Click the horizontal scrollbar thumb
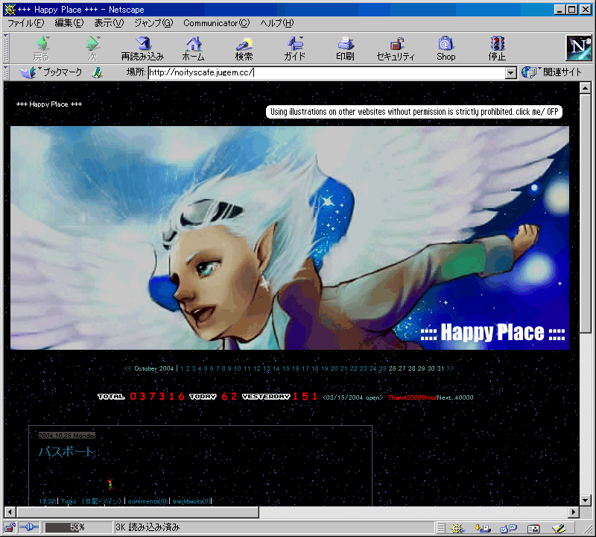The width and height of the screenshot is (596, 537). (x=138, y=512)
